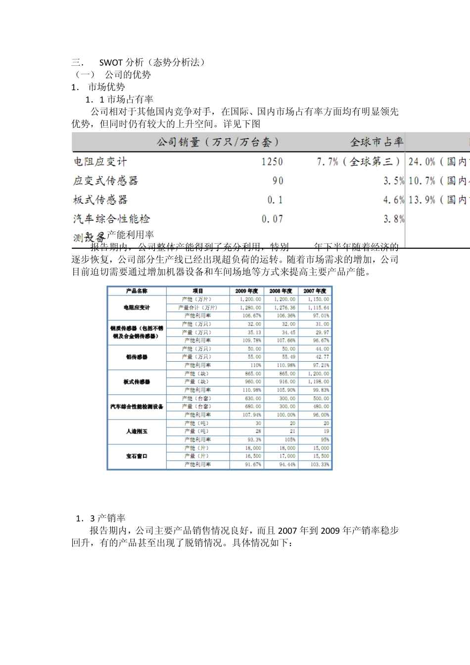The height and width of the screenshot is (665, 470).
Task: Click the '项目' table header
Action: pyautogui.click(x=197, y=291)
